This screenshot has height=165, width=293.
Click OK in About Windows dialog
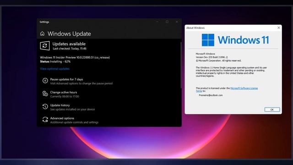pyautogui.click(x=272, y=110)
